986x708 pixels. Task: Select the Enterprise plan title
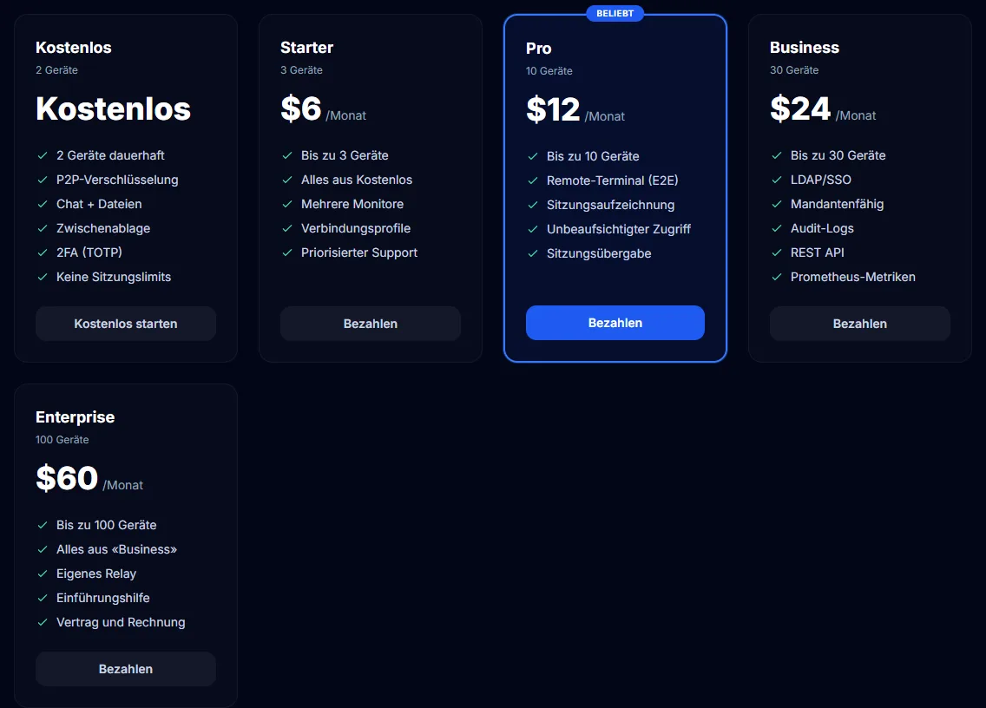(x=76, y=417)
